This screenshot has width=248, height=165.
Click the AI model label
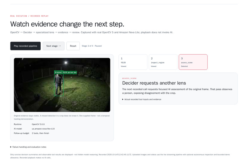(x=18, y=129)
